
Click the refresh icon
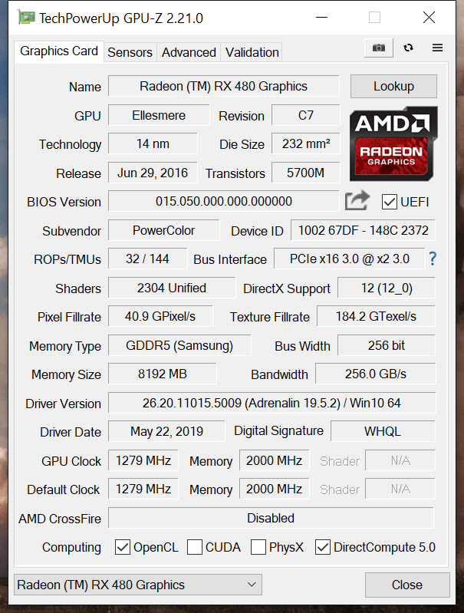point(408,48)
